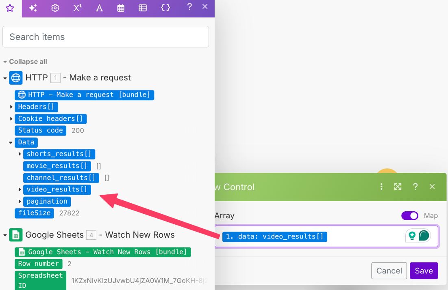
Task: Open array functions table tab
Action: 143,8
